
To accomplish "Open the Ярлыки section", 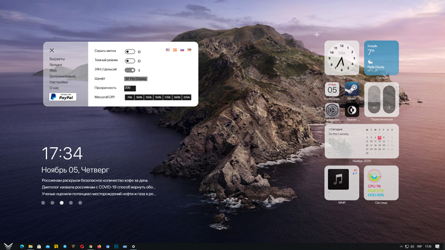I will tap(56, 65).
